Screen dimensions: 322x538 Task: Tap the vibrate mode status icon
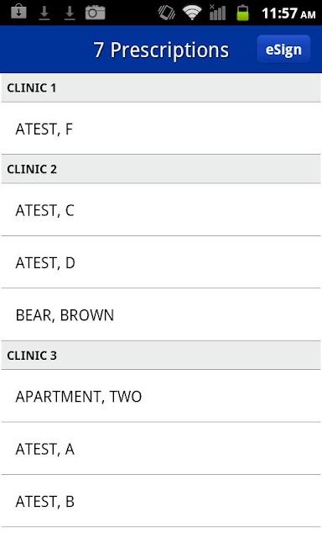tap(166, 13)
